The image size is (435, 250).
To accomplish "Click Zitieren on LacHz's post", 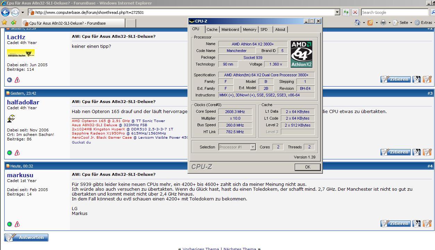I will click(x=395, y=79).
